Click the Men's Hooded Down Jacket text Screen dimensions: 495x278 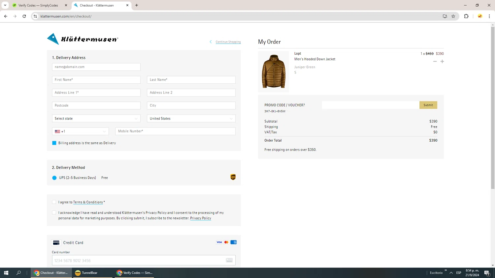[315, 59]
